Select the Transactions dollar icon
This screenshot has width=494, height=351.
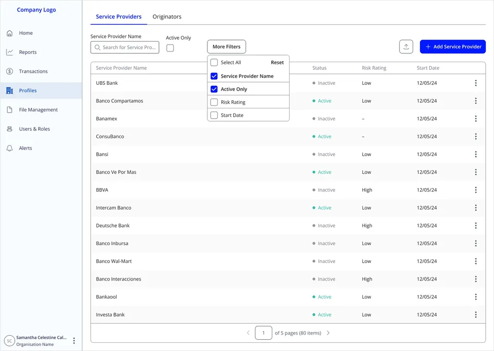(x=10, y=71)
